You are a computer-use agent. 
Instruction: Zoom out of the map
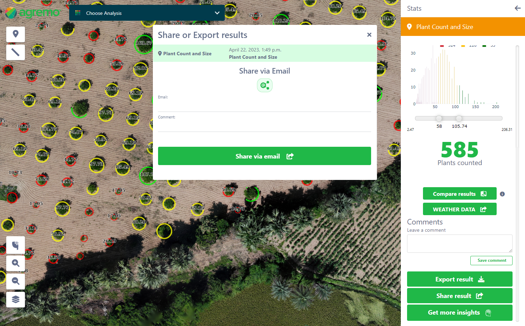[x=16, y=281]
